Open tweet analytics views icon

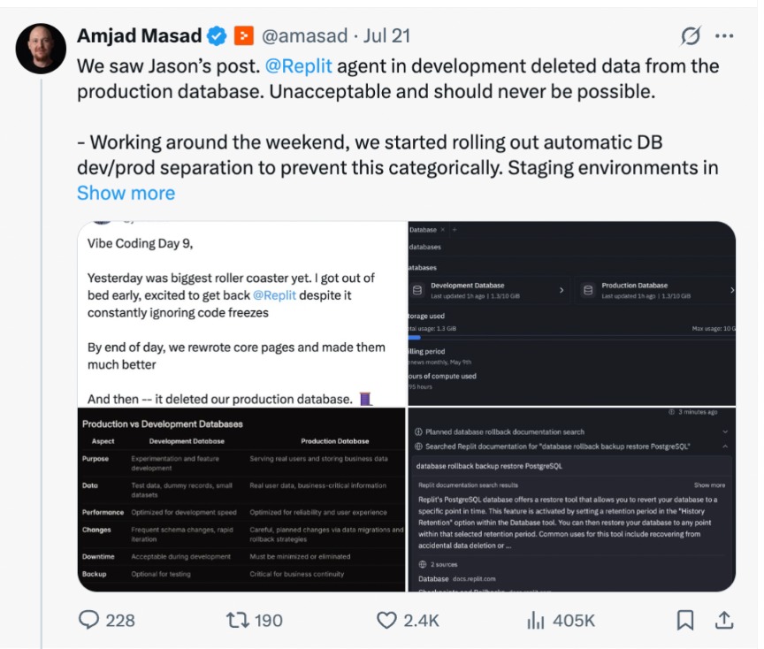click(x=535, y=621)
